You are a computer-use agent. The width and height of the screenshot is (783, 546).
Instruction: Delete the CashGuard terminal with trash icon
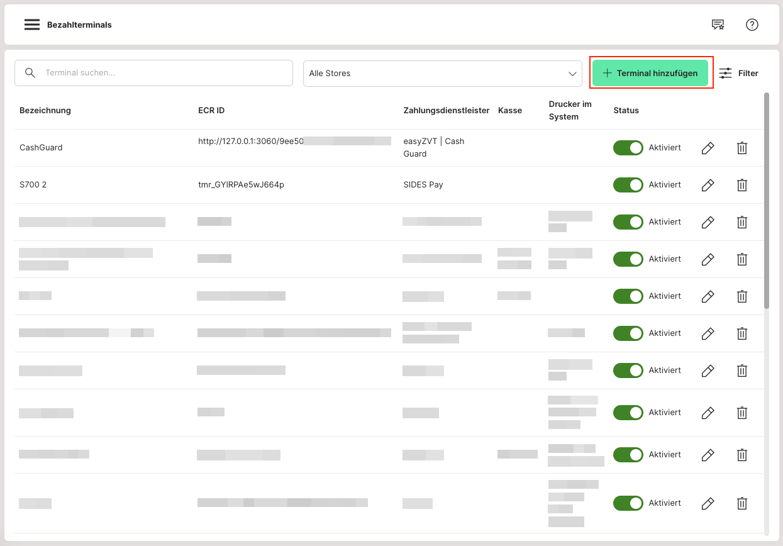pos(742,148)
